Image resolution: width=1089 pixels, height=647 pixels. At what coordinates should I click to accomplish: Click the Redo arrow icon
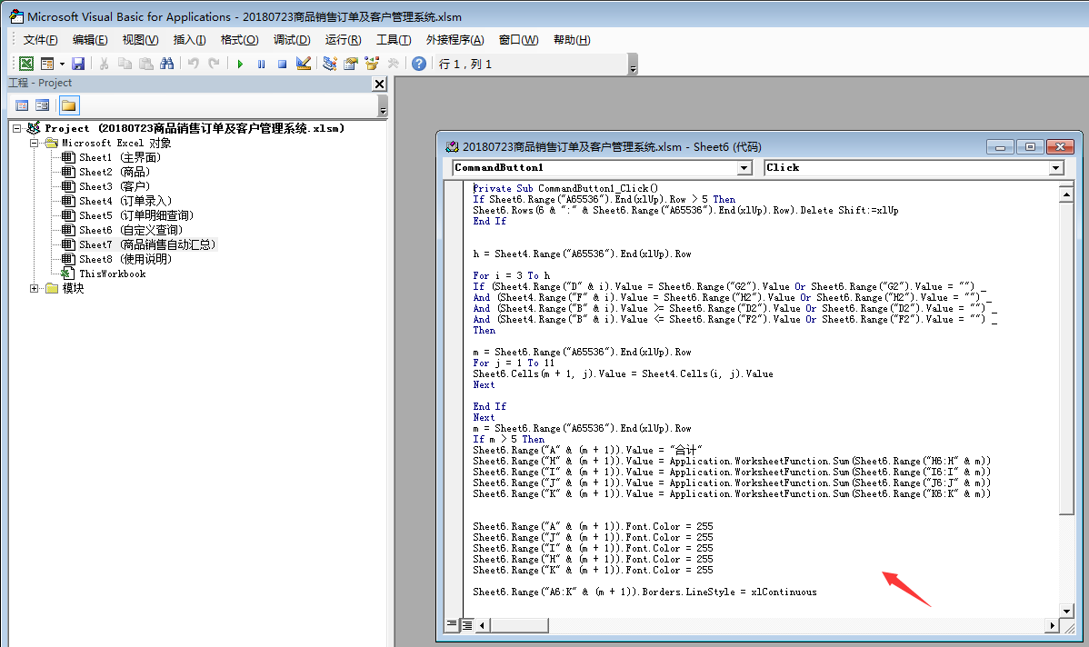pyautogui.click(x=214, y=64)
